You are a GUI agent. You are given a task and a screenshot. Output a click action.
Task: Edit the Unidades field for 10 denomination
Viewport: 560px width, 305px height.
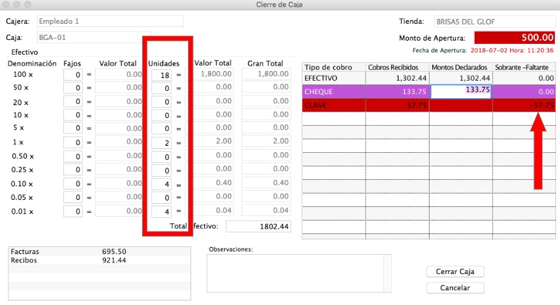[x=161, y=115]
